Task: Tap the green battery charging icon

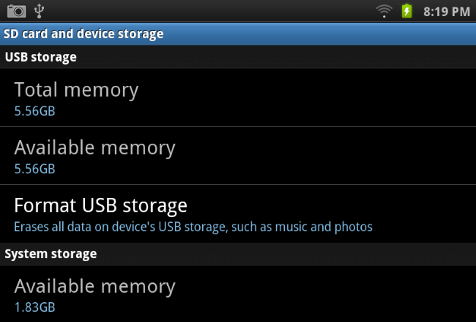Action: pyautogui.click(x=407, y=11)
